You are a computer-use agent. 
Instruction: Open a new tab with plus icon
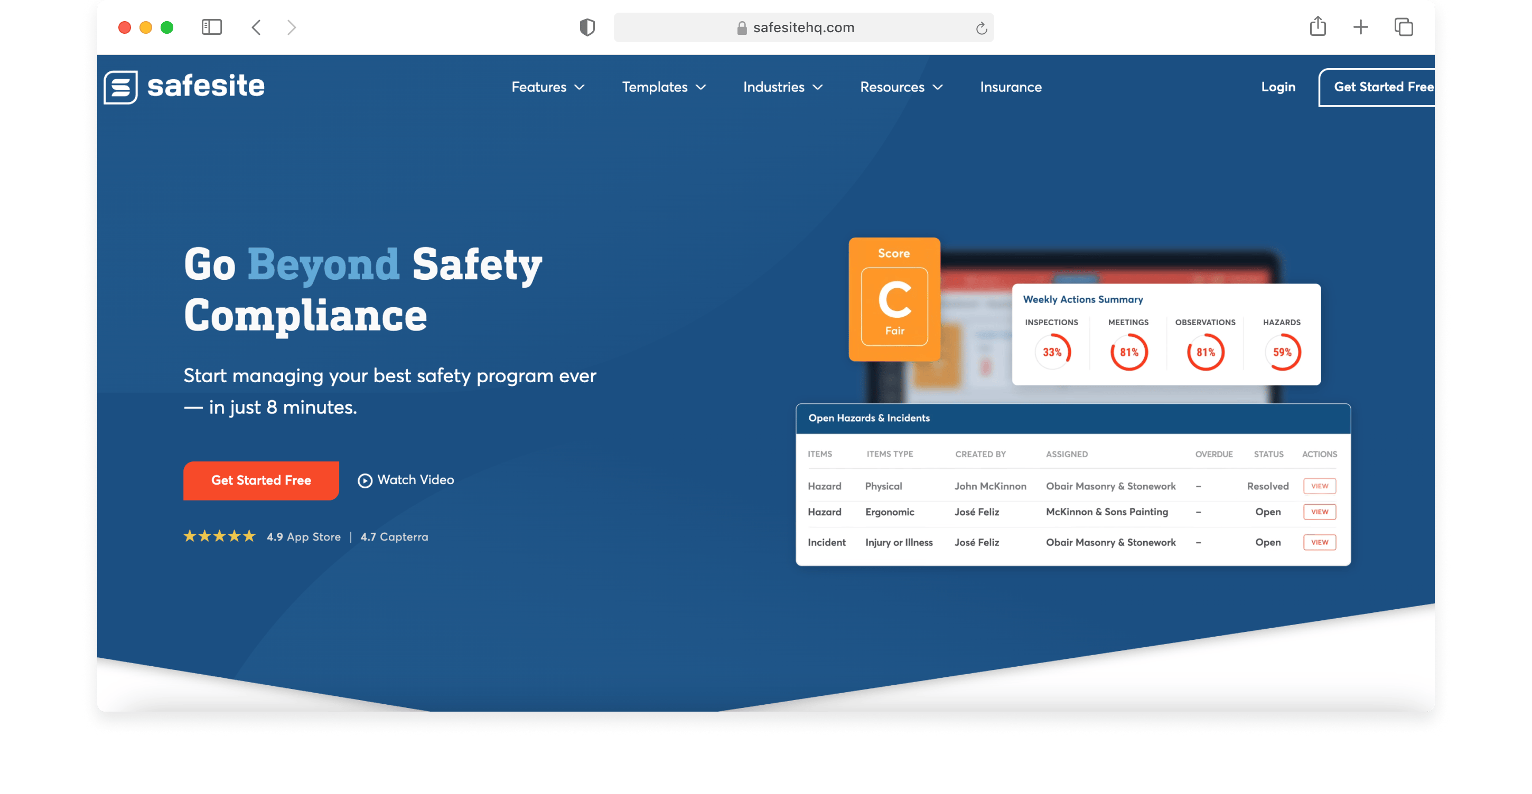coord(1360,27)
